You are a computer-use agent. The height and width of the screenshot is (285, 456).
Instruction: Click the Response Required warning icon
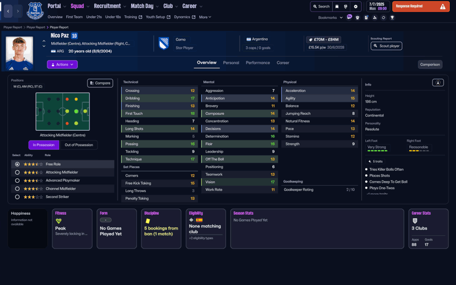coord(442,7)
